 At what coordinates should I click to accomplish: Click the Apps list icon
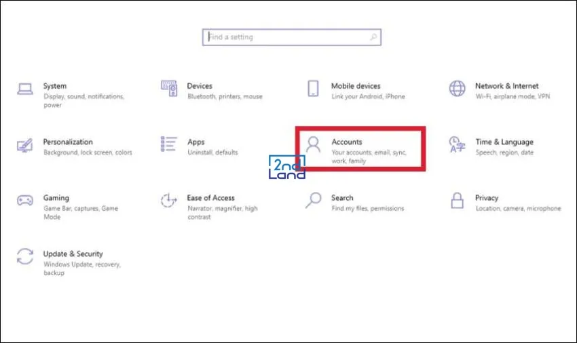tap(168, 144)
